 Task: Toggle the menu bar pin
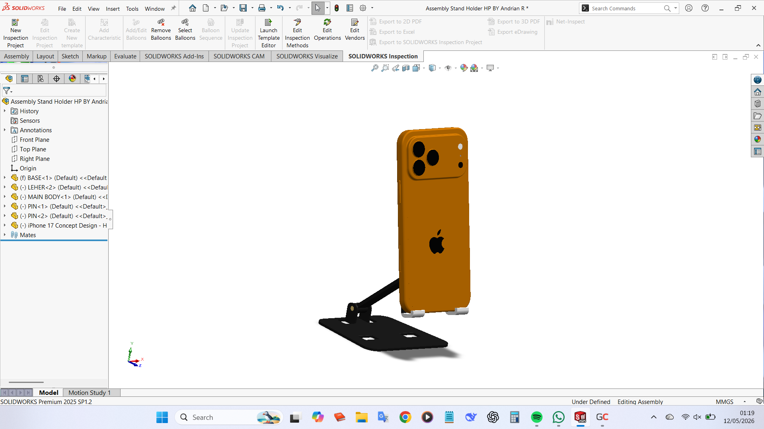tap(173, 8)
